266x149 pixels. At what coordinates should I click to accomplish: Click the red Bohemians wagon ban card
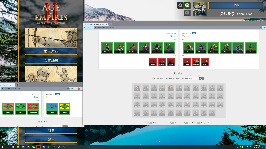tap(196, 62)
